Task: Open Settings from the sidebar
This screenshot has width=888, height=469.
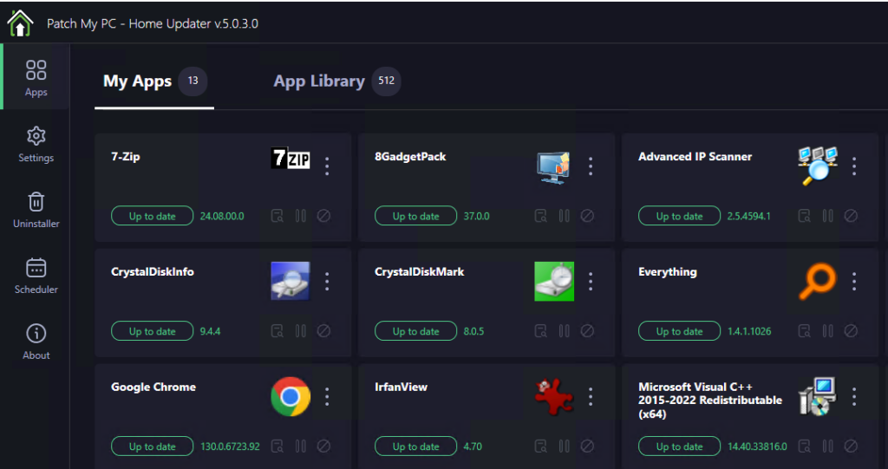Action: (36, 145)
